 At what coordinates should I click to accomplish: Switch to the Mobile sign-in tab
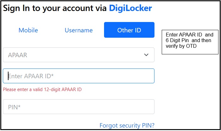[x=28, y=30]
